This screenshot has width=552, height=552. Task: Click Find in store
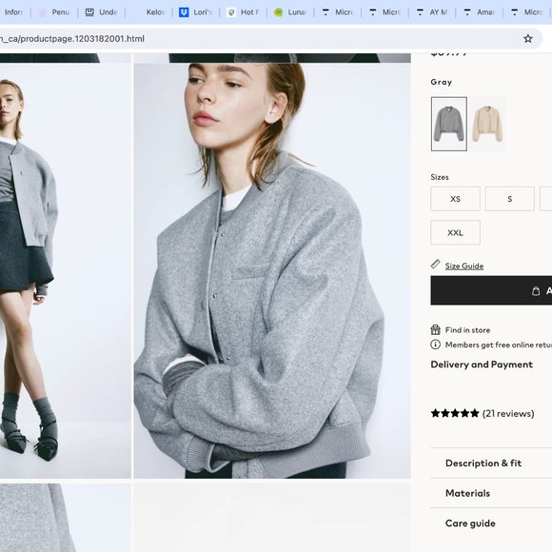pyautogui.click(x=467, y=330)
